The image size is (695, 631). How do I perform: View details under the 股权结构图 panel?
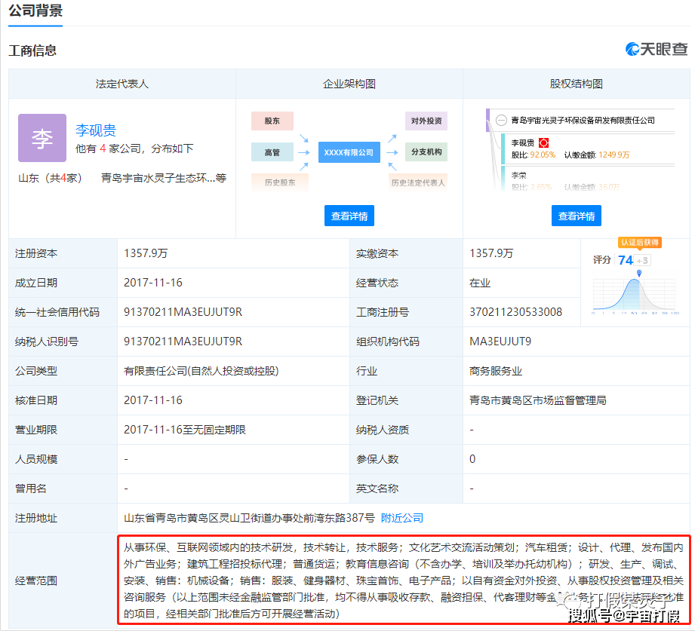point(577,216)
